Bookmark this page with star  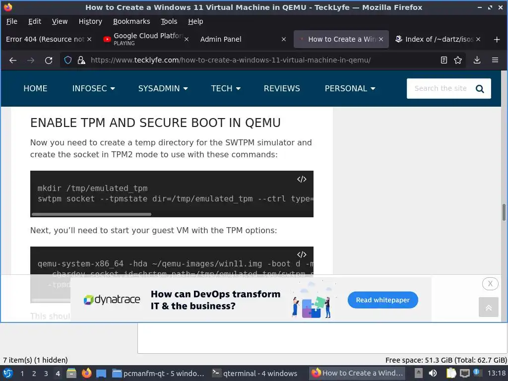tap(458, 60)
